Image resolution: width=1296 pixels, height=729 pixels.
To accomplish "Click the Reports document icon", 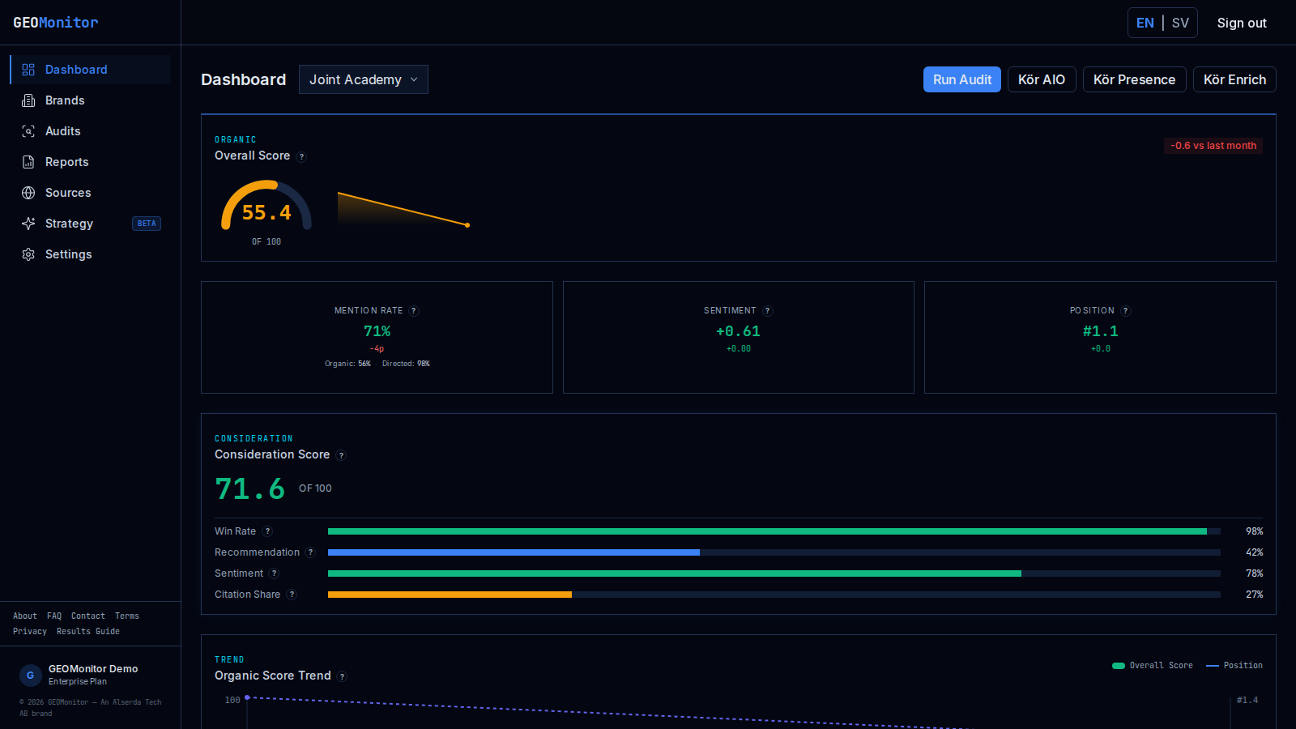I will [28, 162].
